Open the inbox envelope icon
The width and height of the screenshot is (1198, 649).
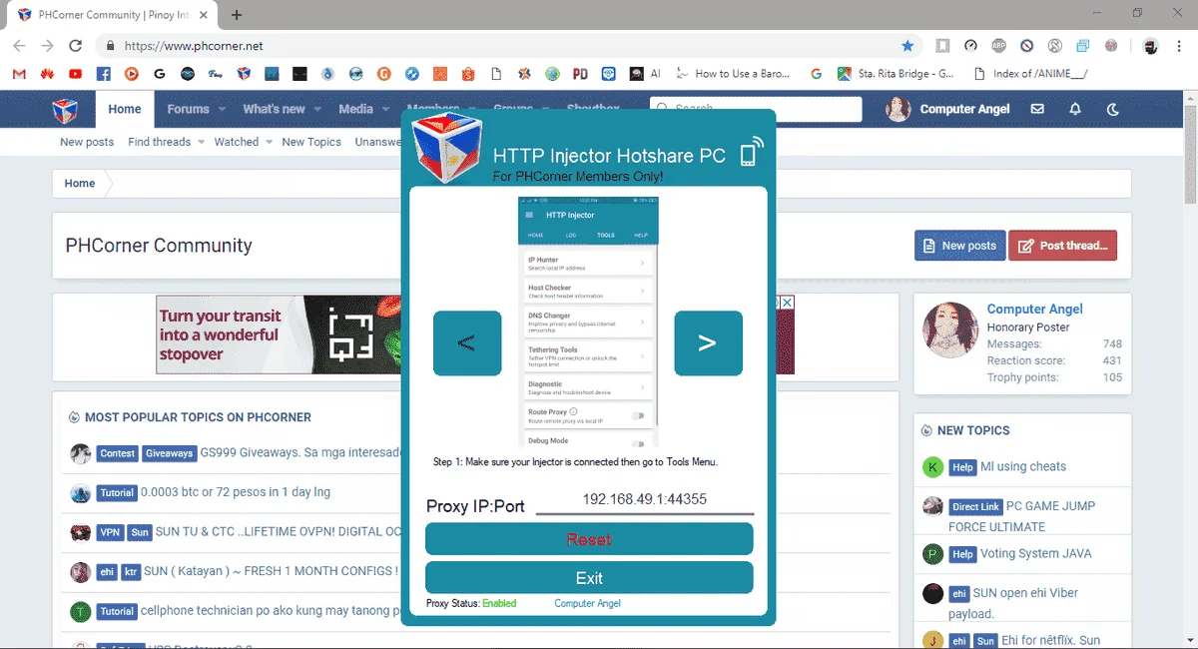1037,109
